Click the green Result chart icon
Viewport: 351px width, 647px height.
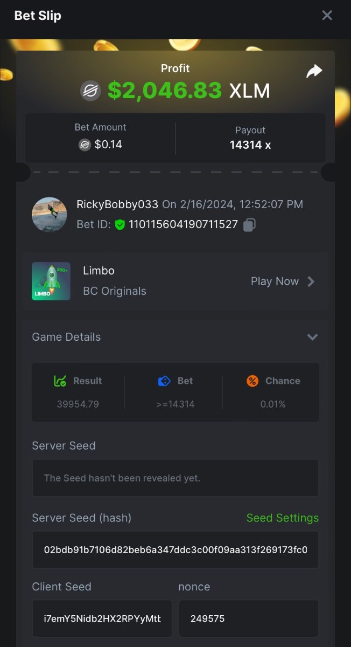click(x=60, y=381)
